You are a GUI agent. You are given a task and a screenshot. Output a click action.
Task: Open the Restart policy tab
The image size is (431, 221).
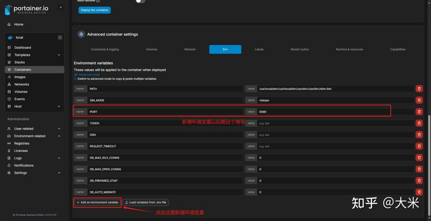300,49
